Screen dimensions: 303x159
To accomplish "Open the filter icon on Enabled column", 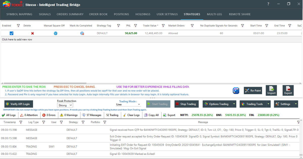I will [18, 26].
